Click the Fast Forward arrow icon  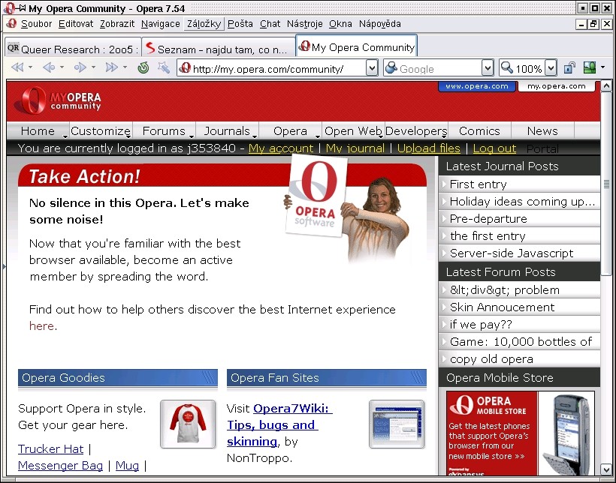112,68
